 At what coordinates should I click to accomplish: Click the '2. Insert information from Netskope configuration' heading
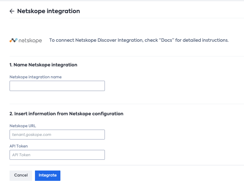(x=66, y=114)
